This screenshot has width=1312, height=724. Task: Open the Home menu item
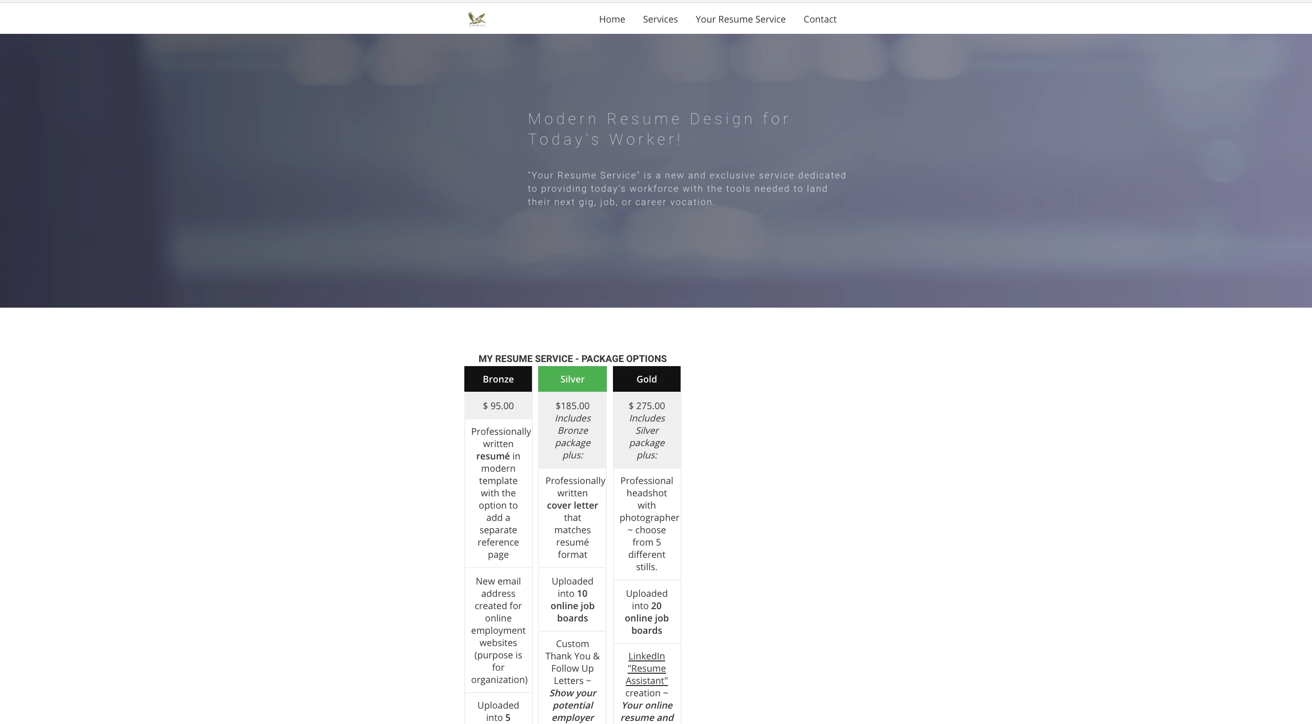tap(612, 19)
